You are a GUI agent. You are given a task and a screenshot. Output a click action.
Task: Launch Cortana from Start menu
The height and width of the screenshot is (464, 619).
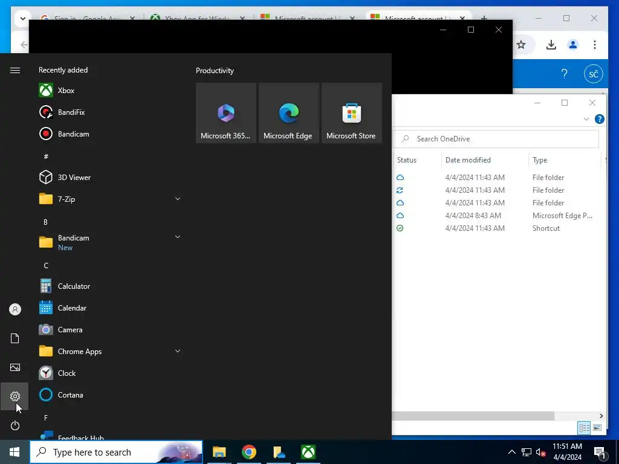(x=110, y=395)
